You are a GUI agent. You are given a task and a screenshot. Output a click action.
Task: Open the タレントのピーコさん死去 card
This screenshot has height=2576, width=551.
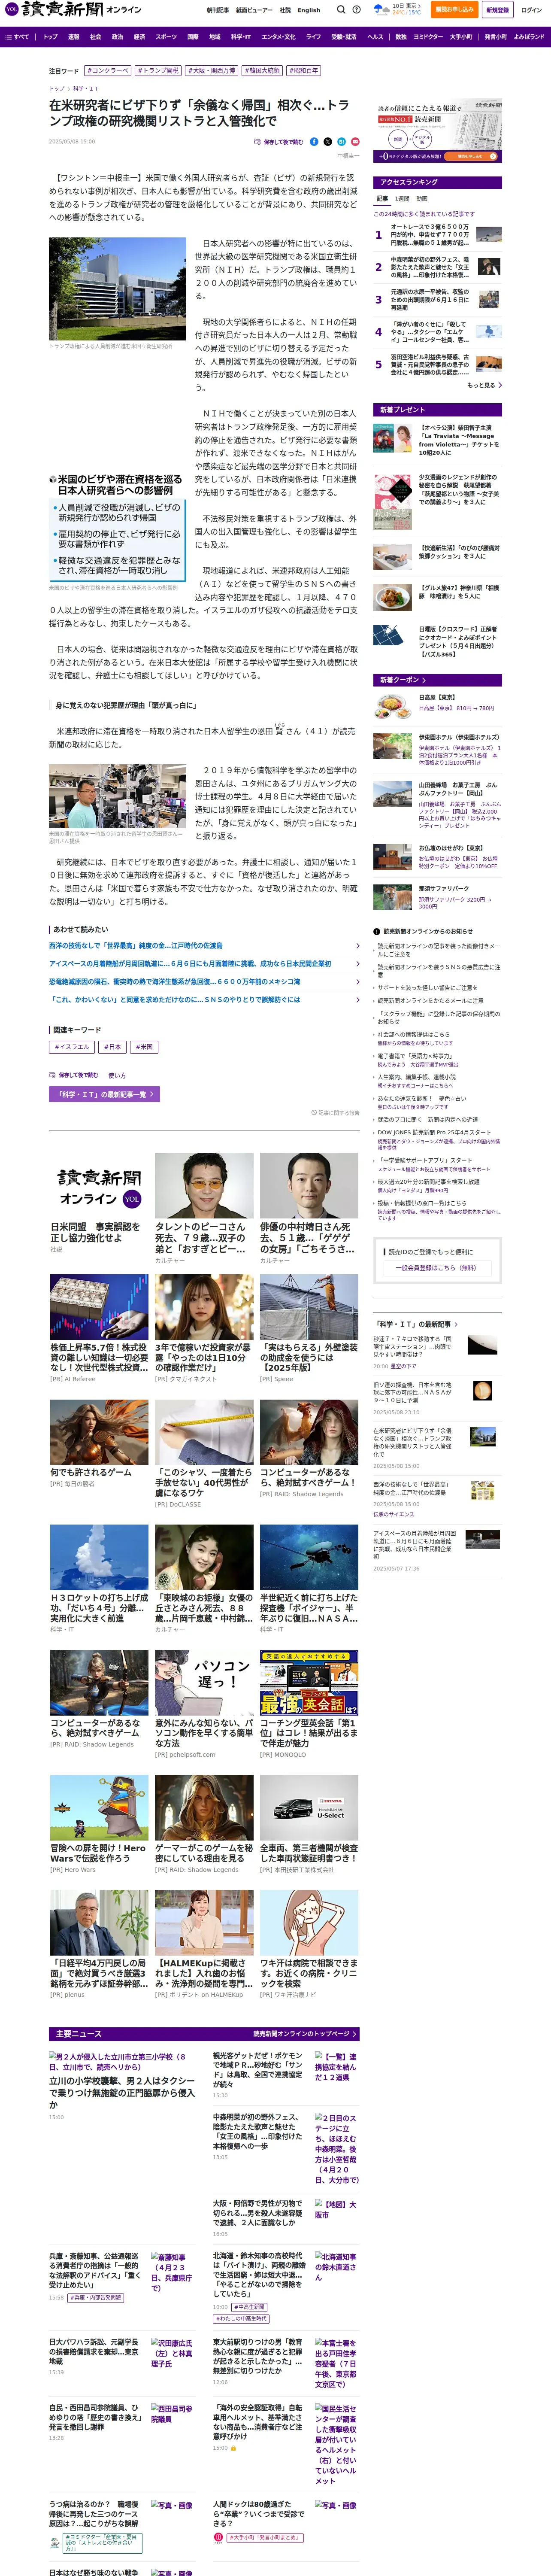click(203, 1208)
